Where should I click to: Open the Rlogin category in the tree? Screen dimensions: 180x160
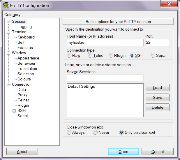23,105
